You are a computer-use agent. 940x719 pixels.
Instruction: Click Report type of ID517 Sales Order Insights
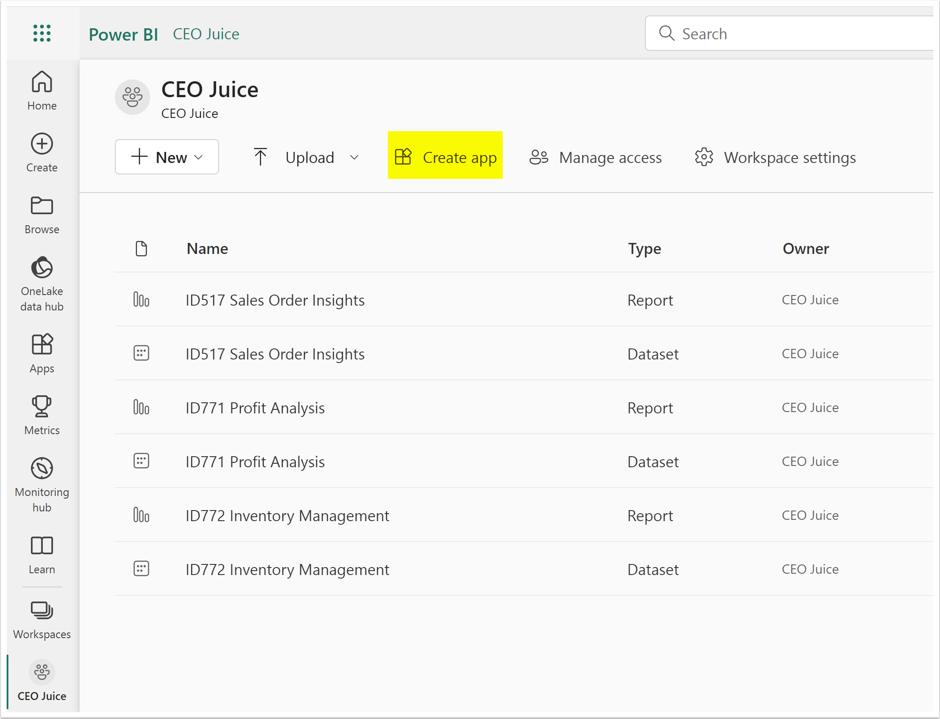[650, 300]
